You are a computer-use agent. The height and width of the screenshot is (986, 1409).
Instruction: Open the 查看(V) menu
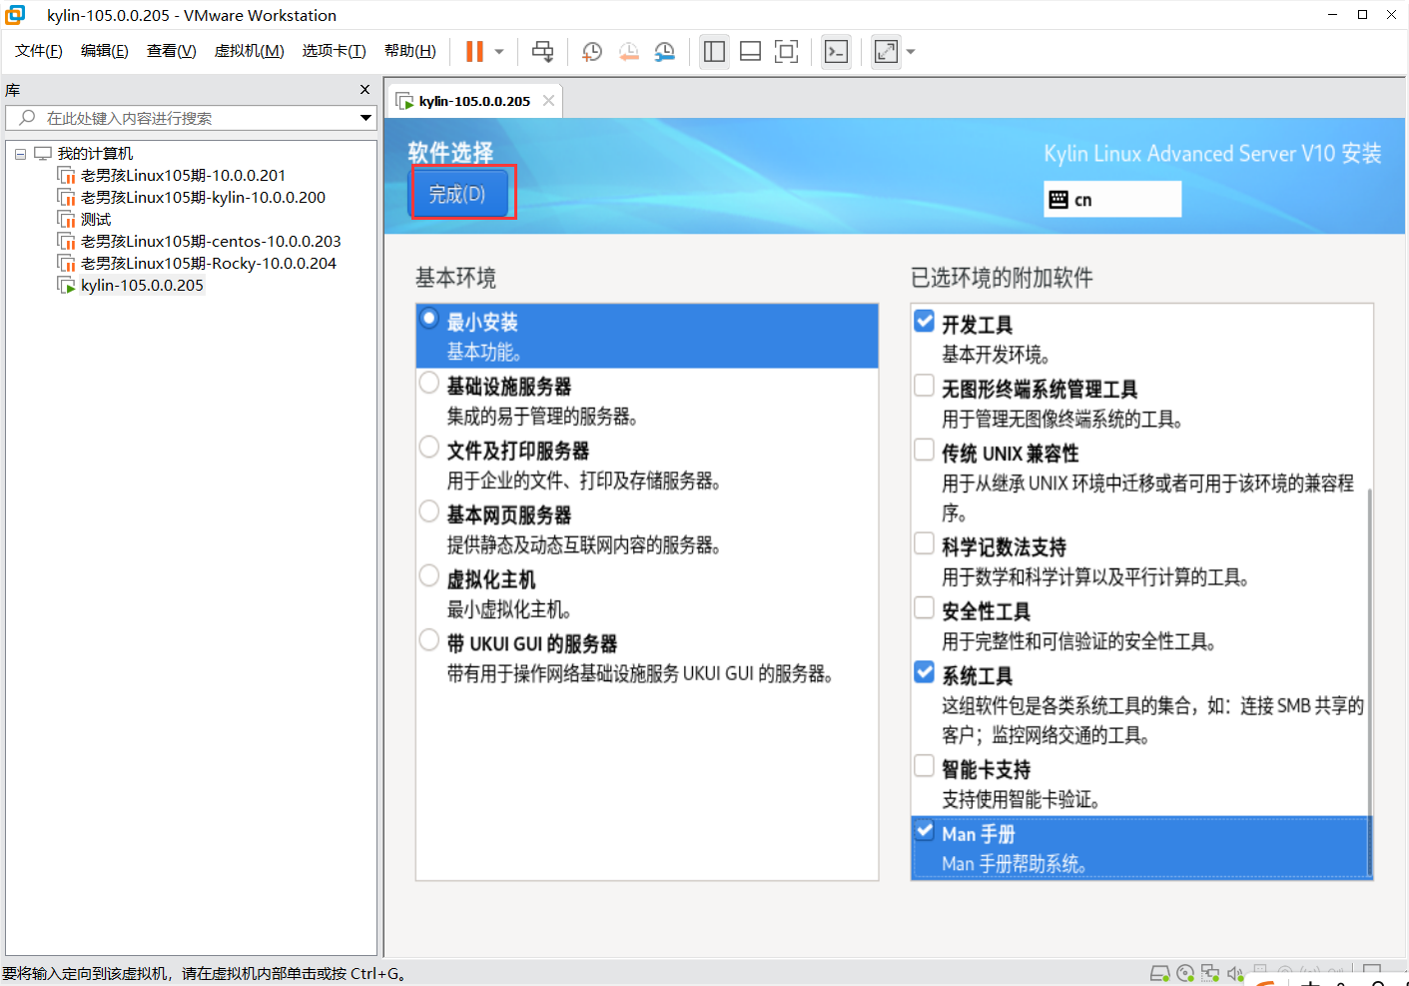pyautogui.click(x=172, y=51)
